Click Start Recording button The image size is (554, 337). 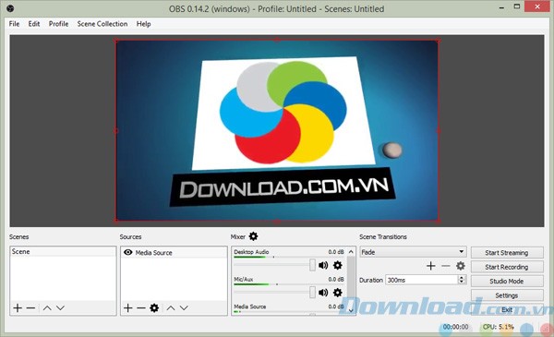tap(507, 267)
